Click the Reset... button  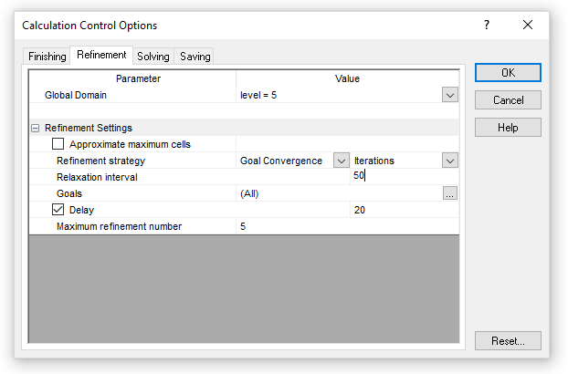508,341
